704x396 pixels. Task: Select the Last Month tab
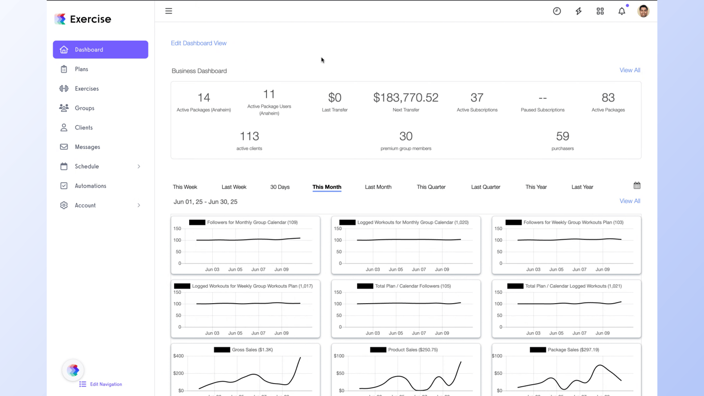[x=378, y=187]
